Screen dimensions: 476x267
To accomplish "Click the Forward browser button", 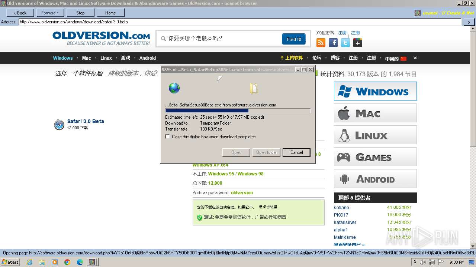I will pyautogui.click(x=50, y=13).
